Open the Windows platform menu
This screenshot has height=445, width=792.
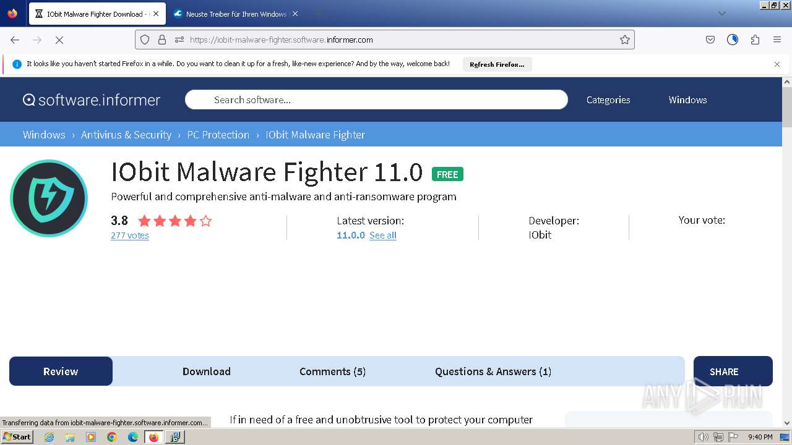687,100
